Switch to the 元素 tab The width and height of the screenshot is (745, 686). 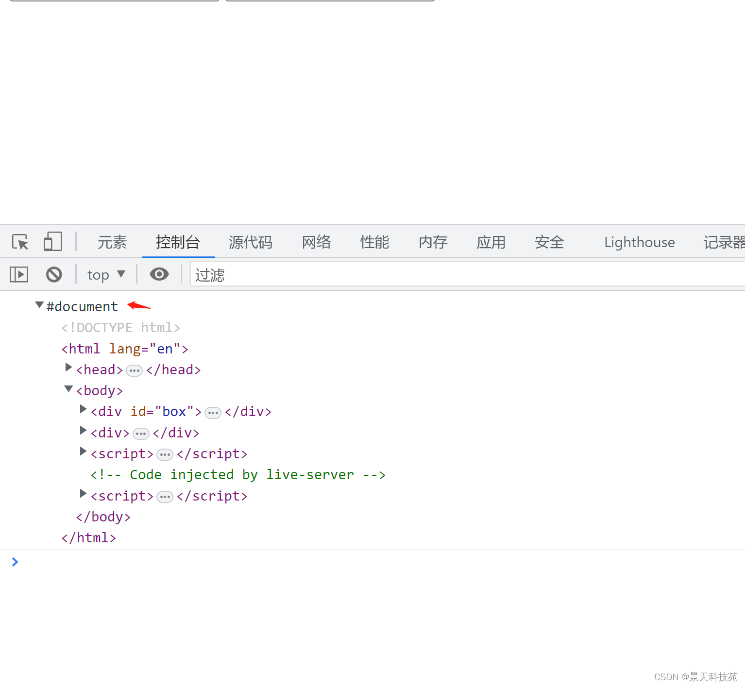click(x=112, y=242)
